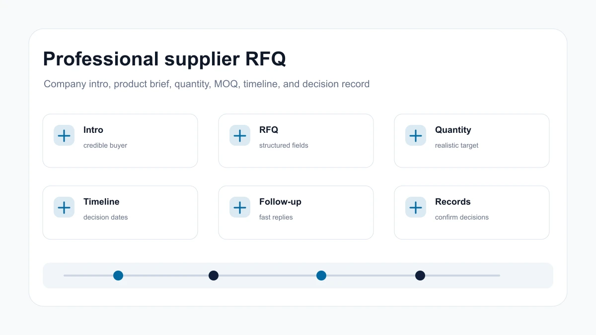
Task: Click the "confirm decisions" subtitle
Action: tap(462, 217)
